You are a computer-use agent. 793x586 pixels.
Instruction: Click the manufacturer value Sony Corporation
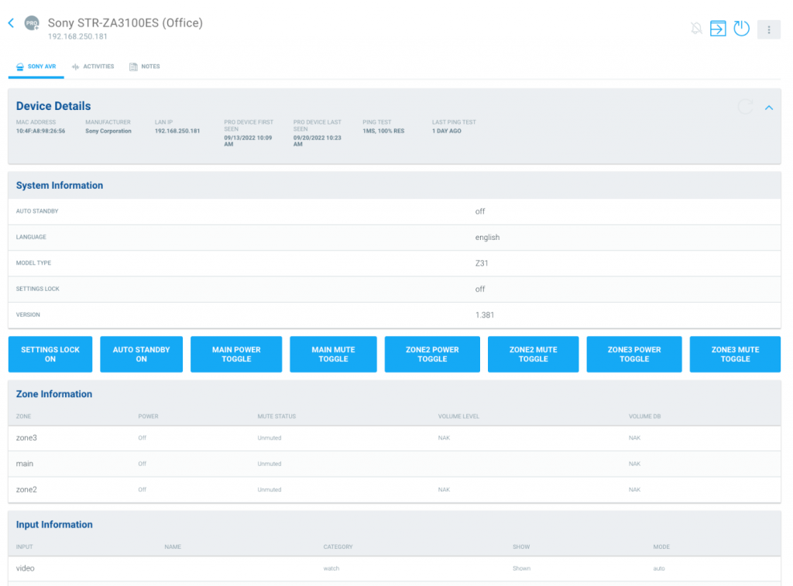(x=108, y=131)
